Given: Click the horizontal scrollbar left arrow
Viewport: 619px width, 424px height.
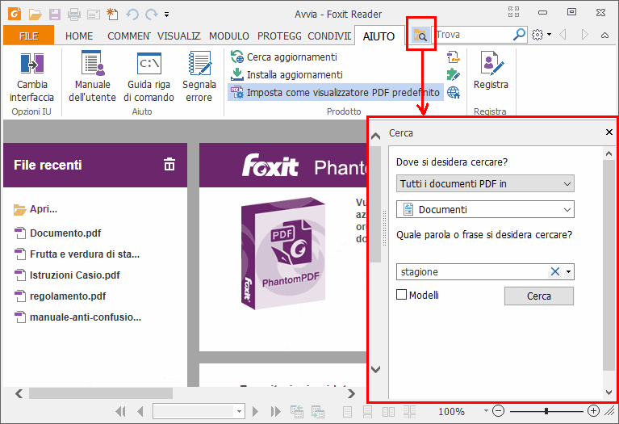Looking at the screenshot, I should tap(19, 393).
